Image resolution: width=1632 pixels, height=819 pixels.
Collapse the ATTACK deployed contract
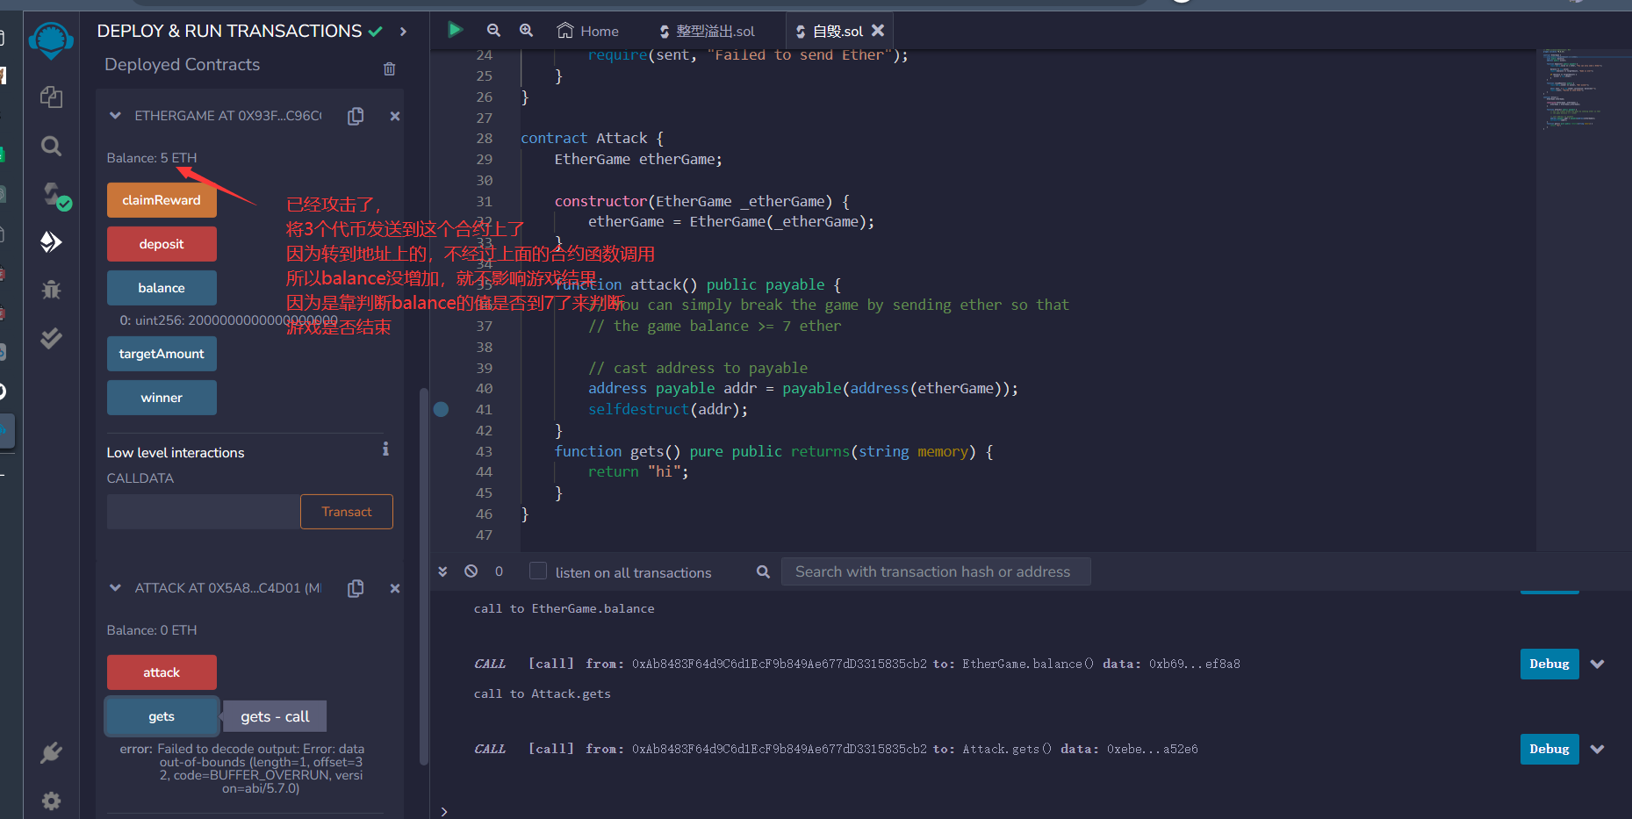115,588
